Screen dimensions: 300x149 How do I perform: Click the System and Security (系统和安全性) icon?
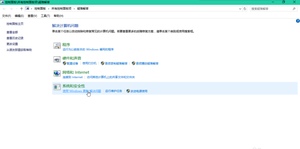click(x=57, y=87)
